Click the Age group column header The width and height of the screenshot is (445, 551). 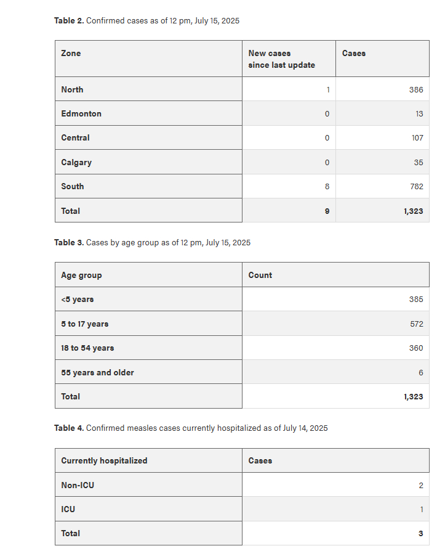(81, 275)
